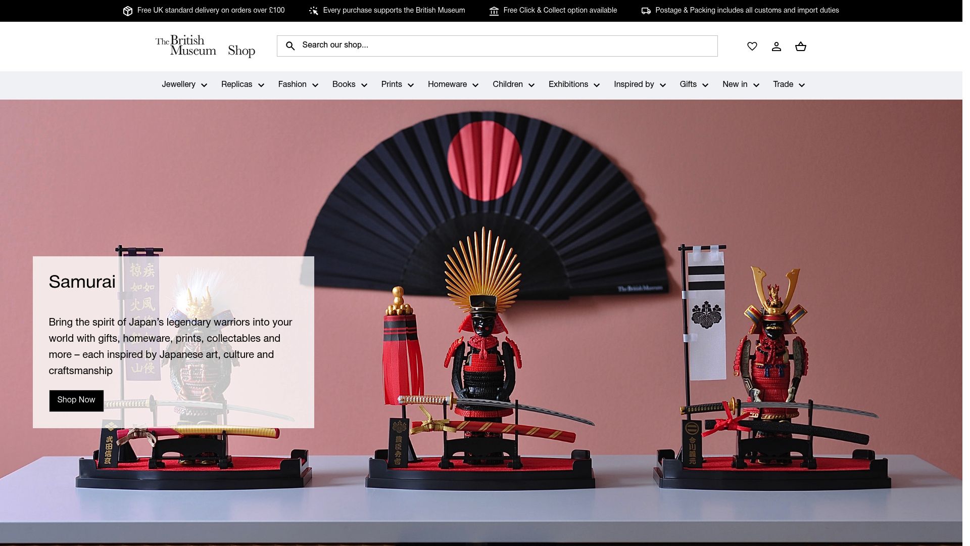Click Every purchase supports the British Museum

click(394, 11)
